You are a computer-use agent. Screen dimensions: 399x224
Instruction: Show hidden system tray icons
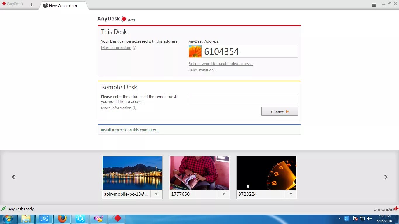click(339, 218)
